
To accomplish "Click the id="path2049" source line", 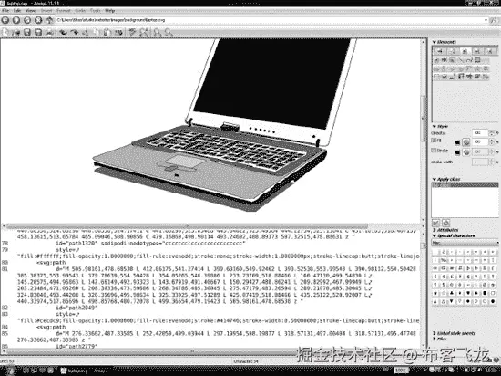I will (77, 308).
